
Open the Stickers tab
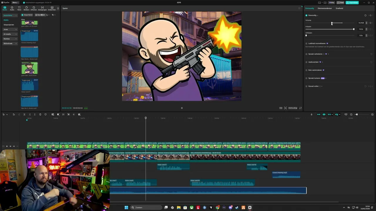[x=26, y=8]
